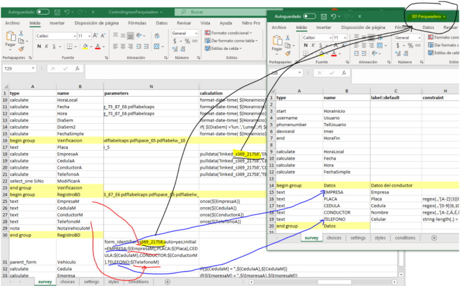Click red font color A in BD Parqueadero window

[334, 53]
